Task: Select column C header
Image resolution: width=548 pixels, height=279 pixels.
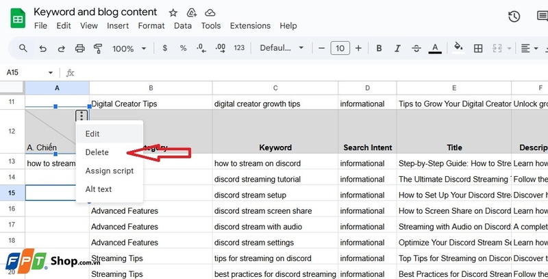Action: 275,88
